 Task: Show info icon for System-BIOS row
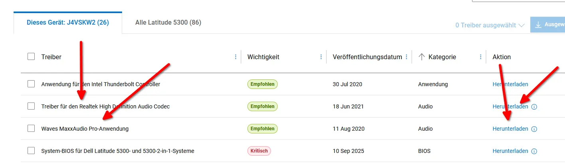(x=534, y=151)
